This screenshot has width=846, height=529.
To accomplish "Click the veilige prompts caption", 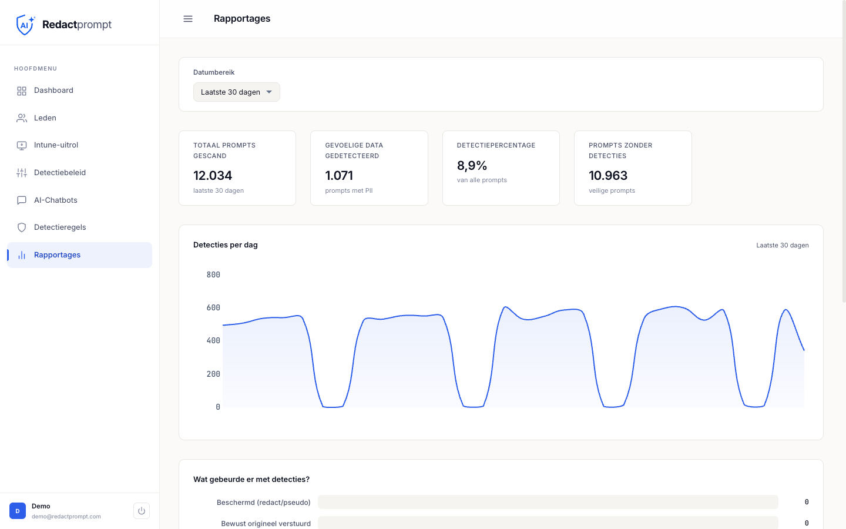I will [x=612, y=191].
